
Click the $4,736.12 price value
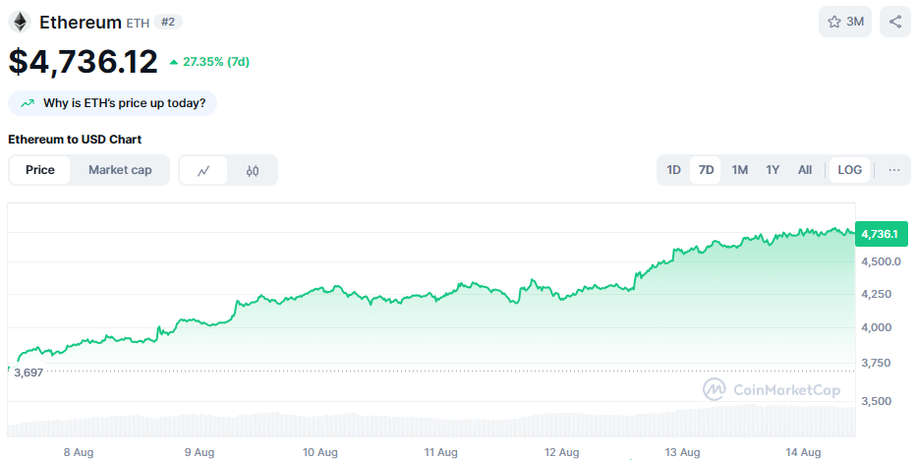[83, 61]
